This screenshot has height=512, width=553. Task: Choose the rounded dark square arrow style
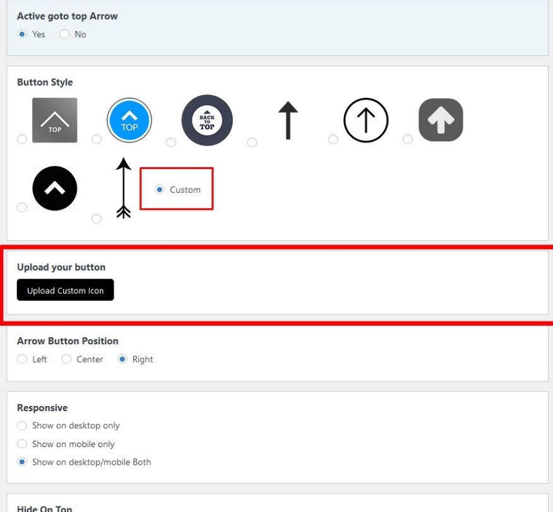tap(408, 139)
